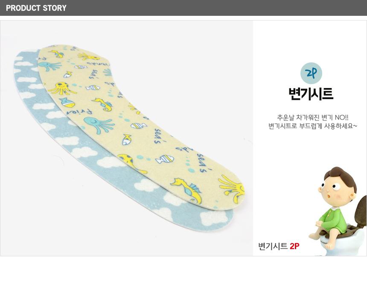This screenshot has height=282, width=367.
Task: Click the striped fish near sea's text
Action: [165, 159]
